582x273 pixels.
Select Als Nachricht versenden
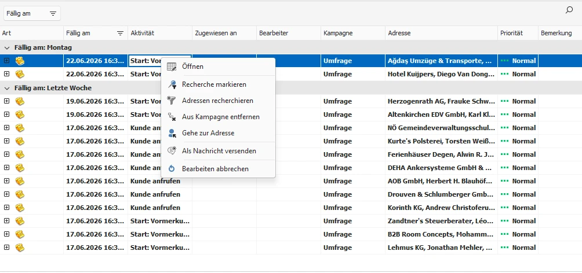(x=218, y=151)
